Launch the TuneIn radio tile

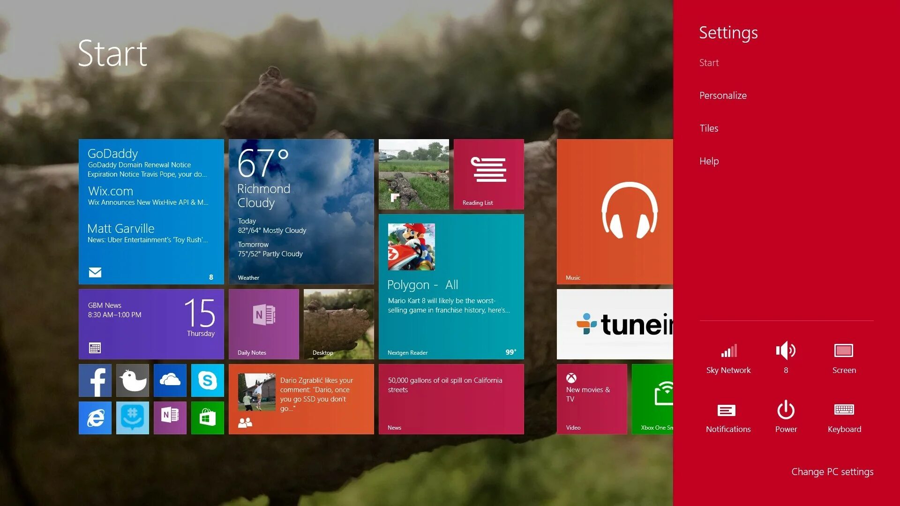click(x=615, y=324)
